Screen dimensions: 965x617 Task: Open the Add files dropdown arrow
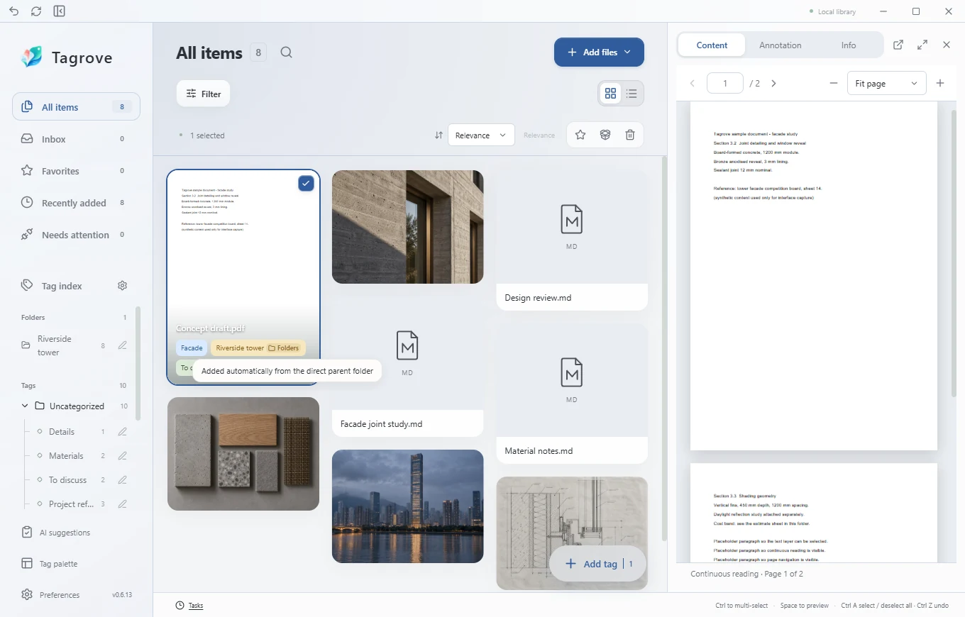627,52
